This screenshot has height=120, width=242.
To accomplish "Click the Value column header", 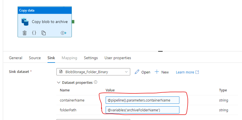I will [x=110, y=90].
